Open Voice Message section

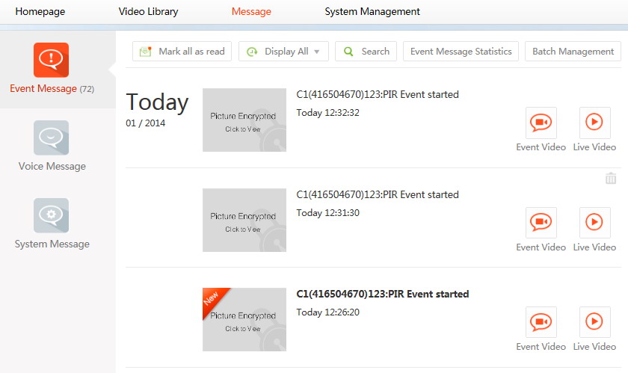(x=52, y=138)
